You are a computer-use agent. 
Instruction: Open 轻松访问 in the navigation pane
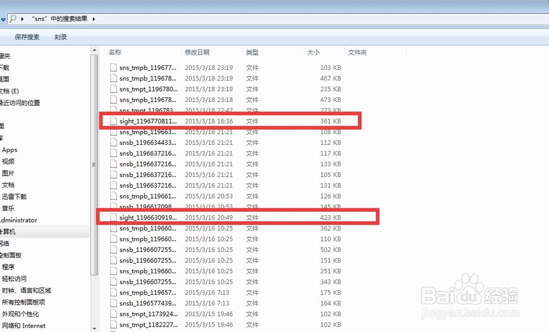[x=14, y=279]
